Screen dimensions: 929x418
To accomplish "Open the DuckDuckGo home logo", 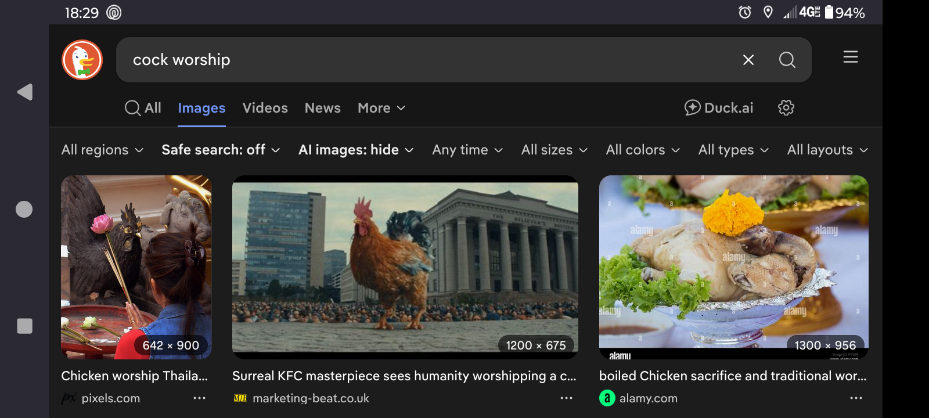I will (x=82, y=60).
